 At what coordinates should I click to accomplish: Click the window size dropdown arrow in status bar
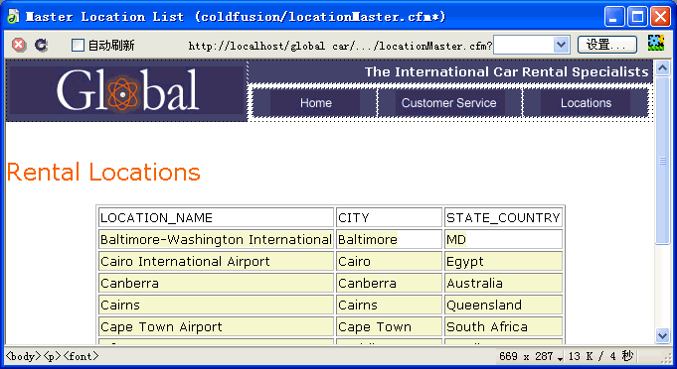point(560,358)
